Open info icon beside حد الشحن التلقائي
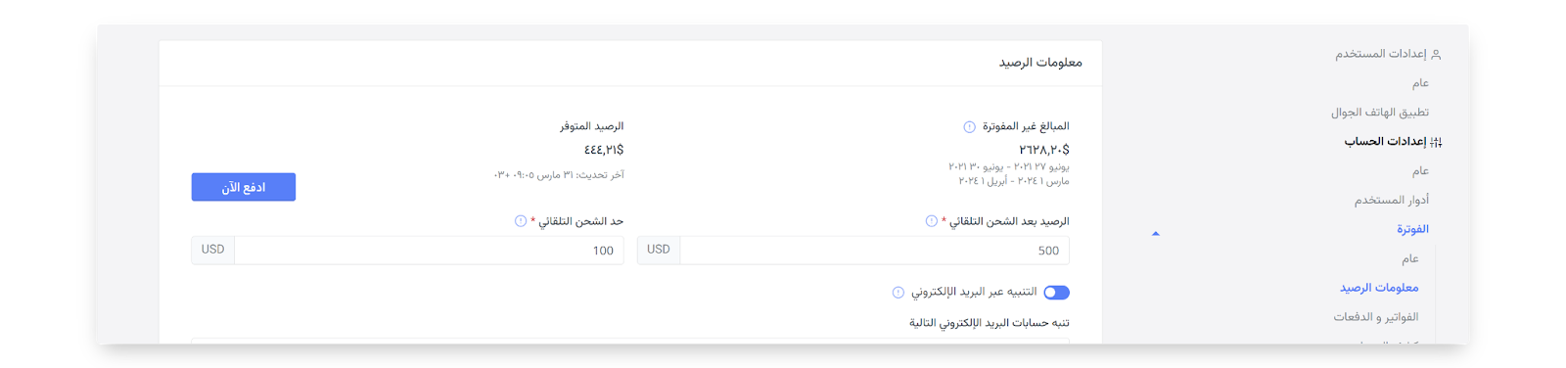1566x368 pixels. coord(521,221)
